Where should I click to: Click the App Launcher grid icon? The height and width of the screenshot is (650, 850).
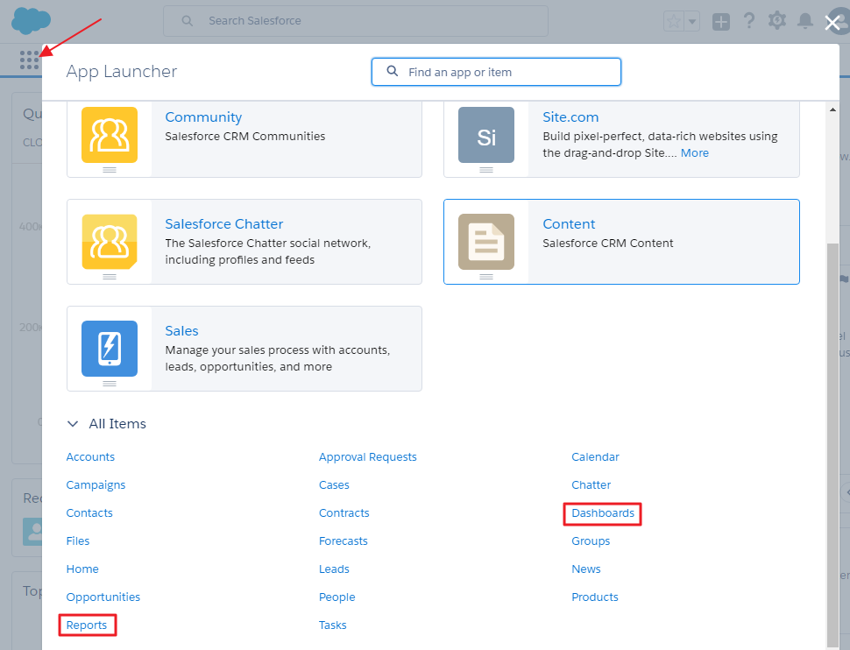click(x=29, y=60)
